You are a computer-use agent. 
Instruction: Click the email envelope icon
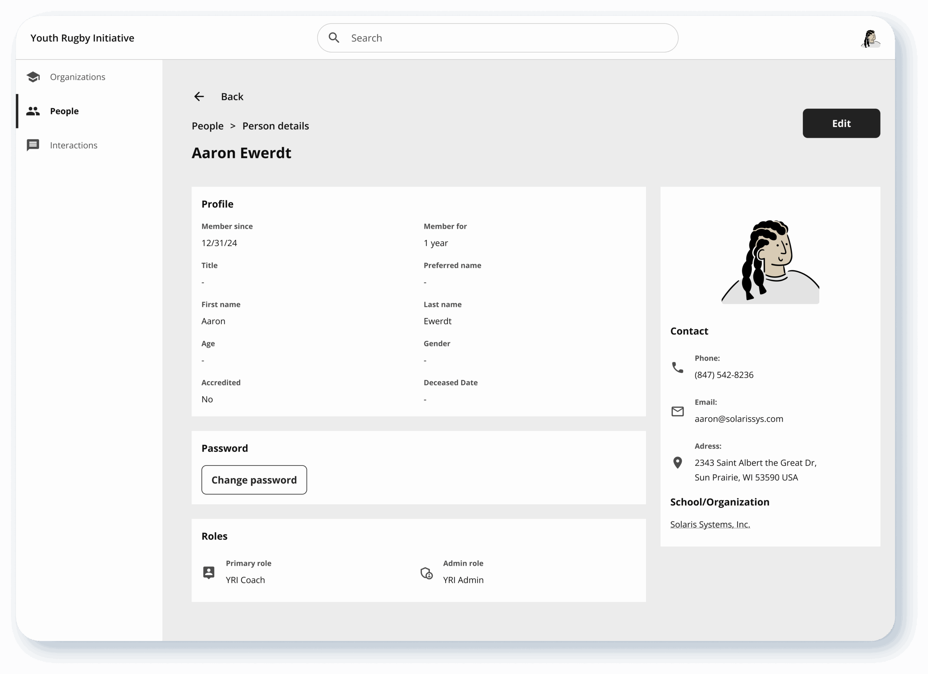tap(678, 411)
